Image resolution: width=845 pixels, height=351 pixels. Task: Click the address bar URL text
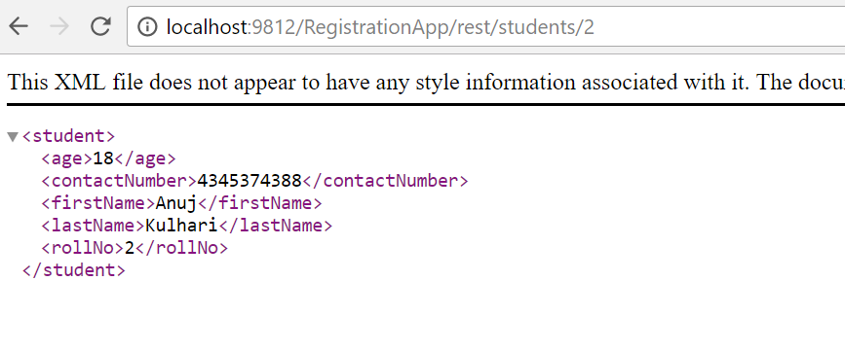380,27
